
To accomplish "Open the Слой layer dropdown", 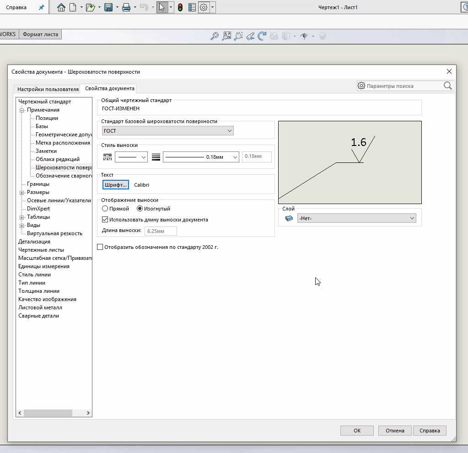I will [356, 218].
